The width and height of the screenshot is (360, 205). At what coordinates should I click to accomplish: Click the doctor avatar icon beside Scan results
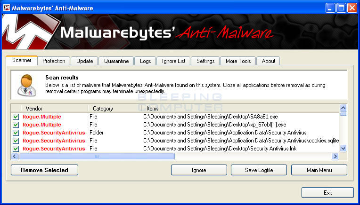pyautogui.click(x=27, y=85)
